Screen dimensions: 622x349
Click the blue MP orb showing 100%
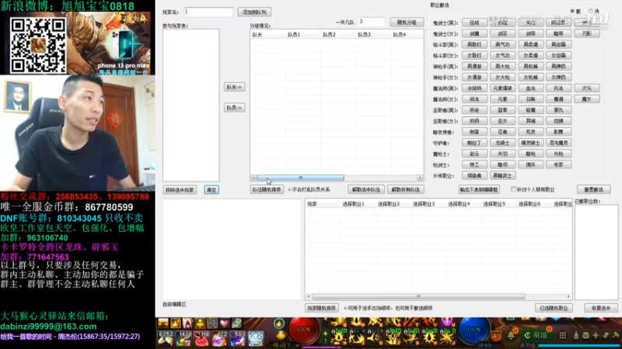pyautogui.click(x=474, y=329)
